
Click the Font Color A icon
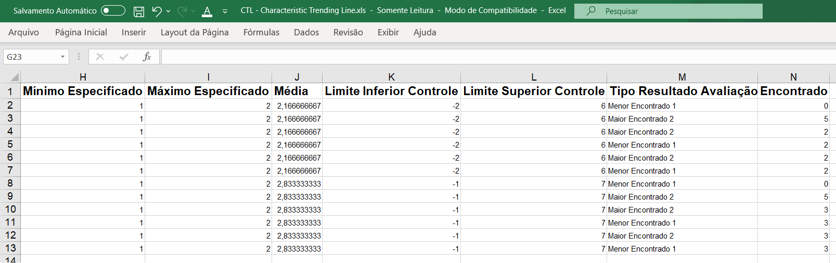coord(207,11)
